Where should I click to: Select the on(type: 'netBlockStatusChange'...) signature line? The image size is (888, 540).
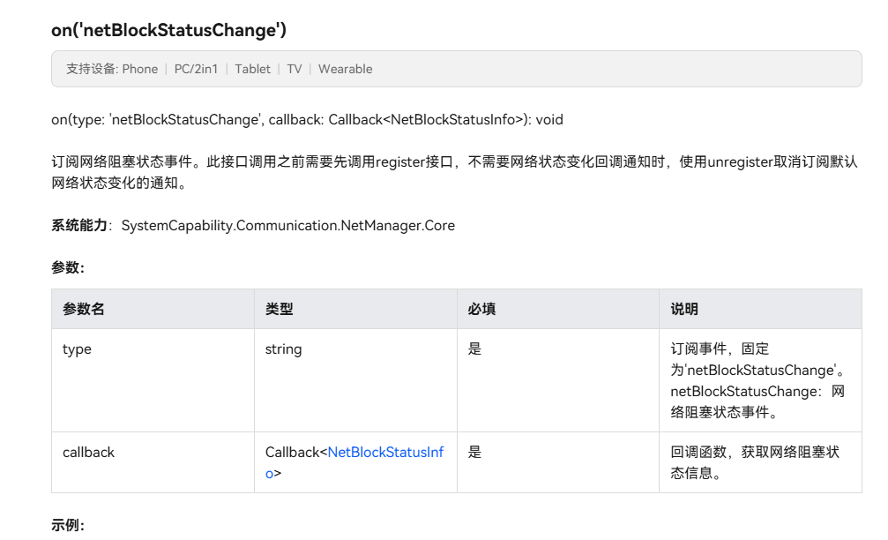click(x=307, y=120)
